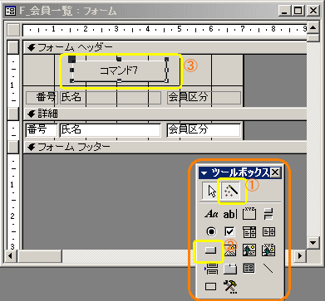
Task: Select the Objects pointer tool in toolbox
Action: [x=210, y=191]
